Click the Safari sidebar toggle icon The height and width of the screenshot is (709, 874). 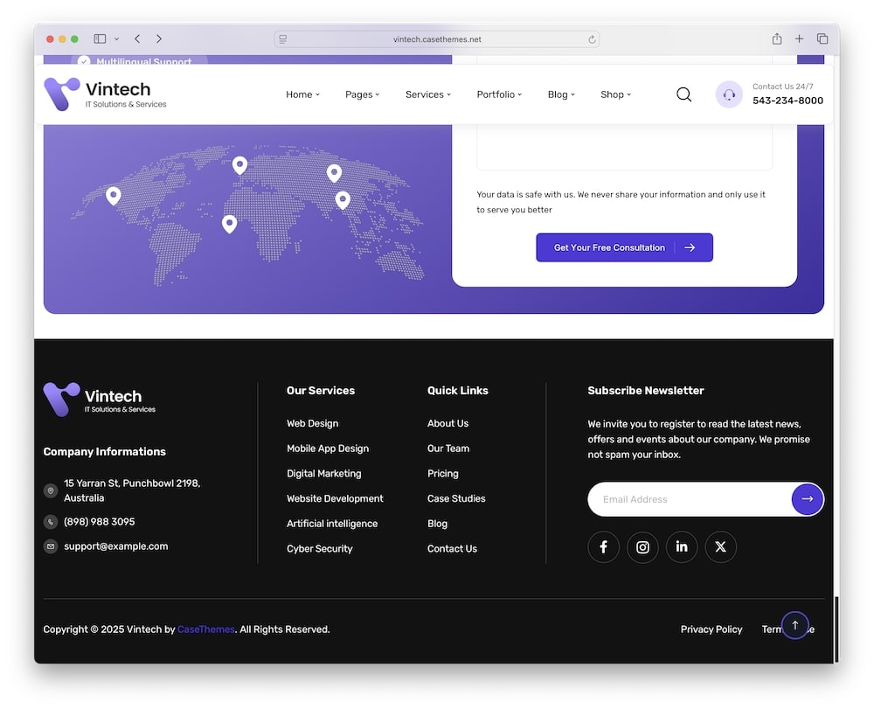coord(100,39)
